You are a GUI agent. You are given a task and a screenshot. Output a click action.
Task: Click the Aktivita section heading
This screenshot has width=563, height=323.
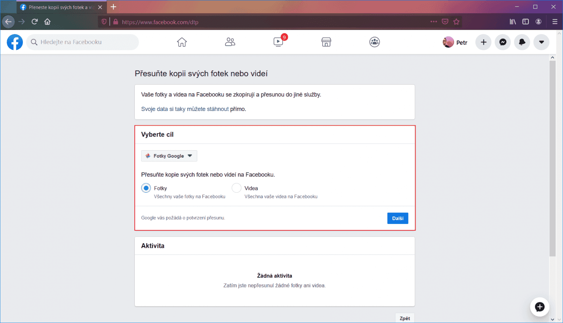(x=153, y=246)
